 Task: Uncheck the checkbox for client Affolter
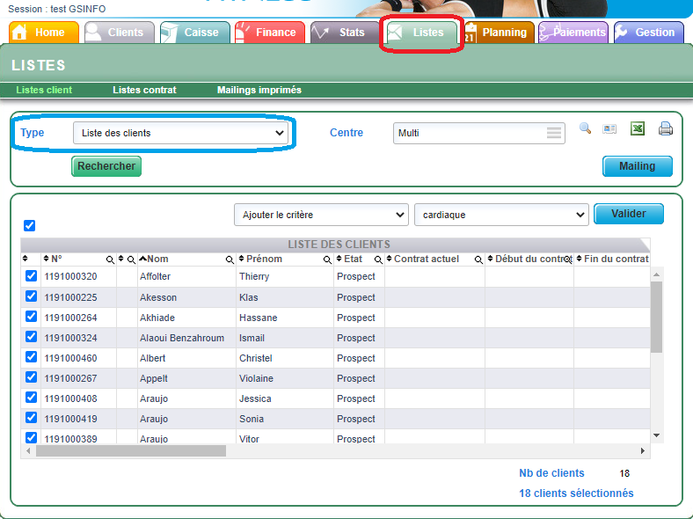pyautogui.click(x=32, y=276)
